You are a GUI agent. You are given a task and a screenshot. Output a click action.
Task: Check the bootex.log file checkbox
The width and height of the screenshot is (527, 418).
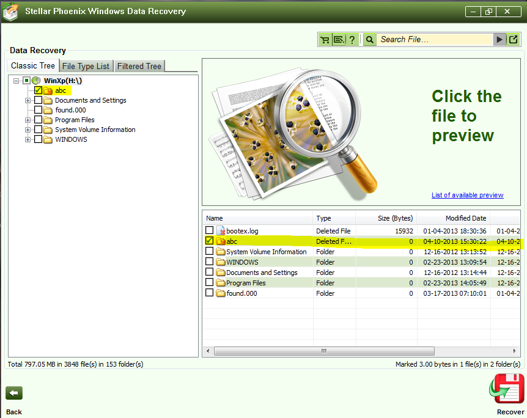click(x=209, y=230)
